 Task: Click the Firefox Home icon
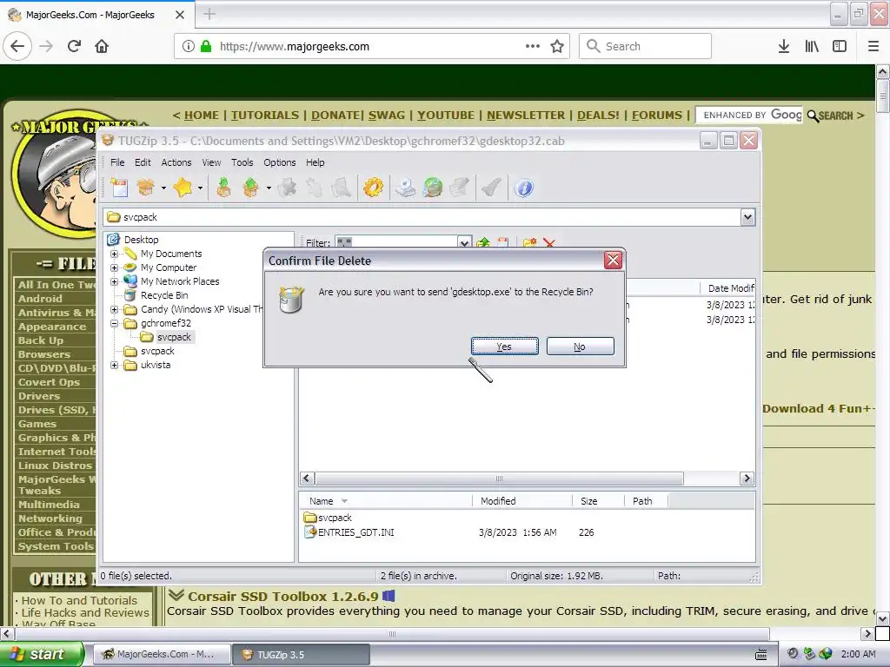pyautogui.click(x=102, y=46)
